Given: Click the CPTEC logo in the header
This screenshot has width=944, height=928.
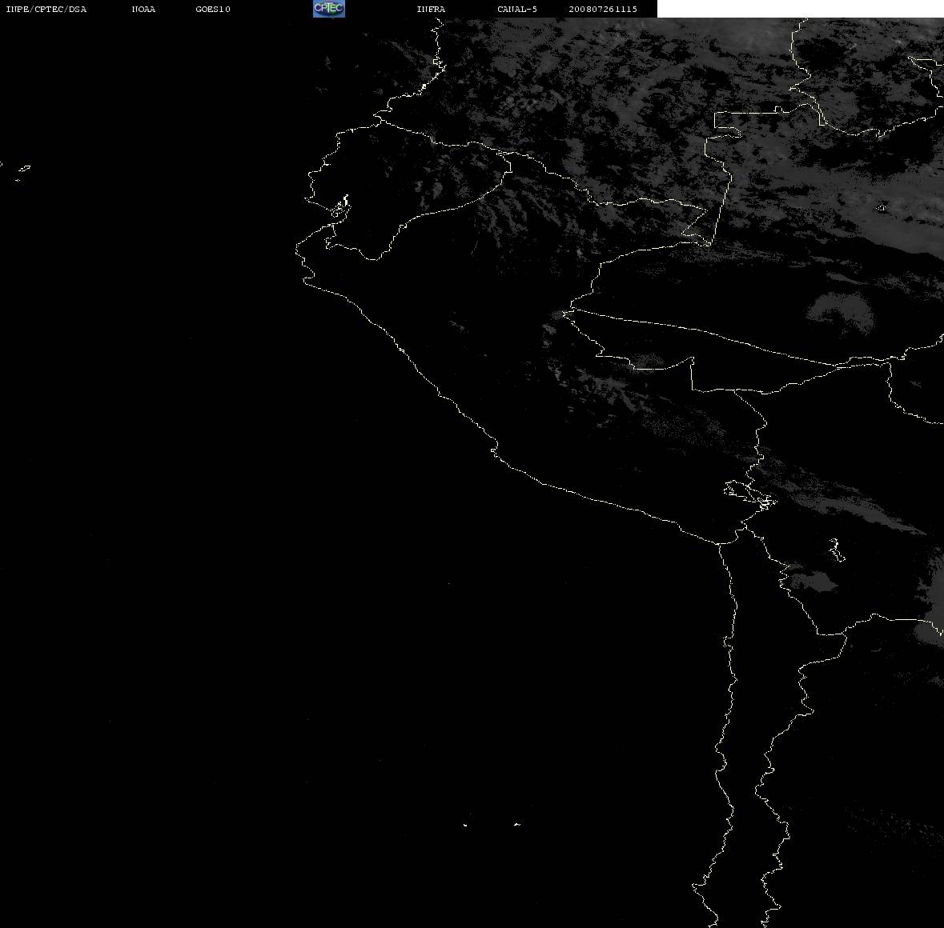Looking at the screenshot, I should coord(329,9).
